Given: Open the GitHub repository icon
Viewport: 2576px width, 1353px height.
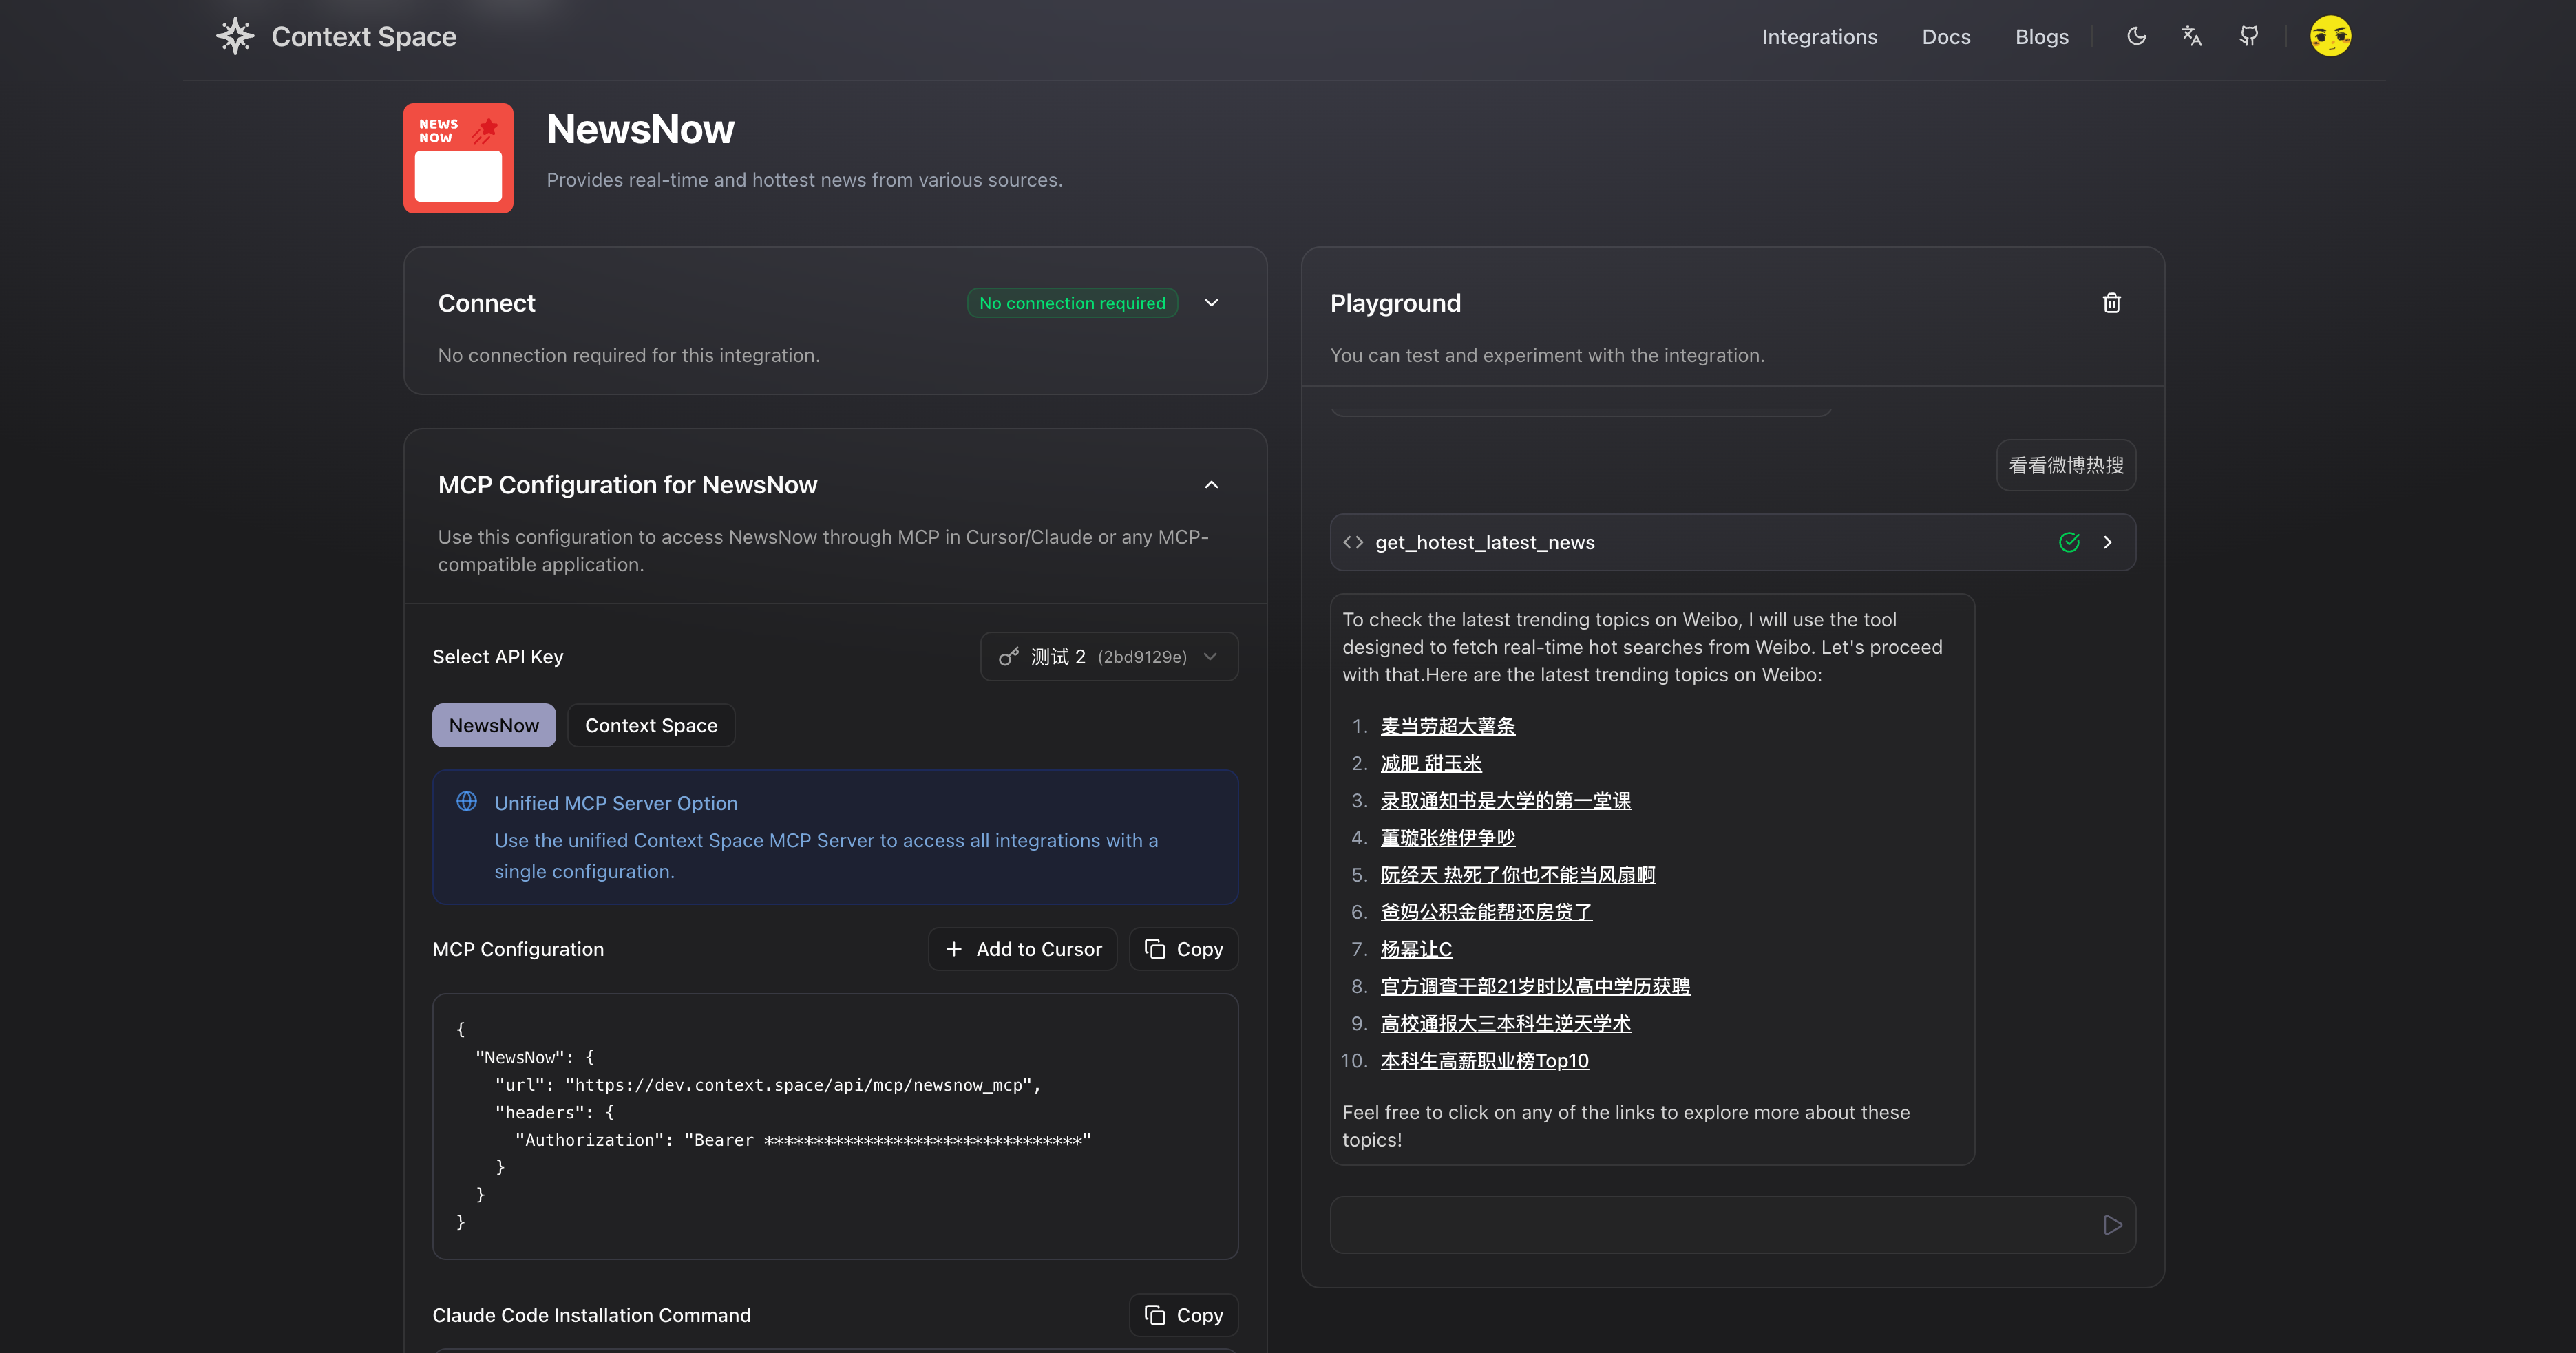Looking at the screenshot, I should pos(2249,36).
